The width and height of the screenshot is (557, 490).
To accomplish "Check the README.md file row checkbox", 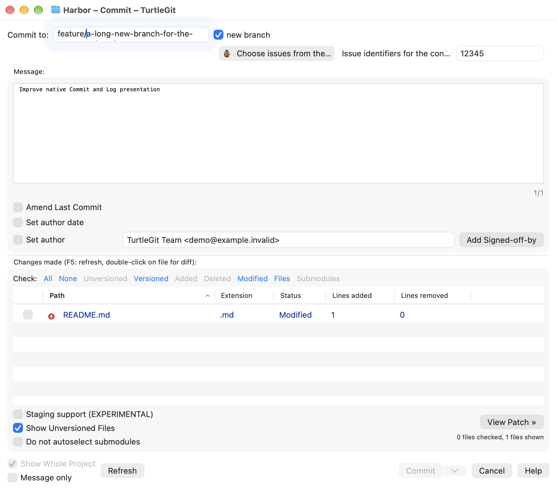I will [28, 315].
